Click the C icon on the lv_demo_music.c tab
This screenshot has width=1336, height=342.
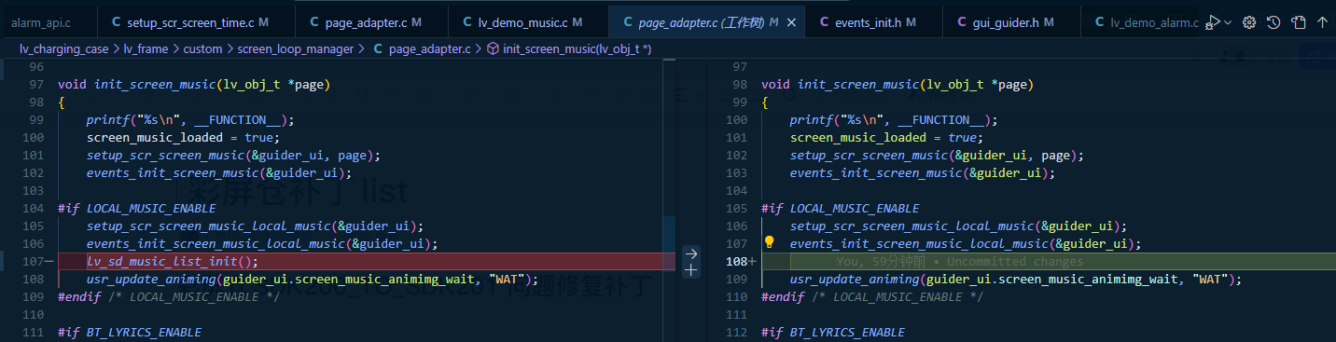click(x=466, y=21)
